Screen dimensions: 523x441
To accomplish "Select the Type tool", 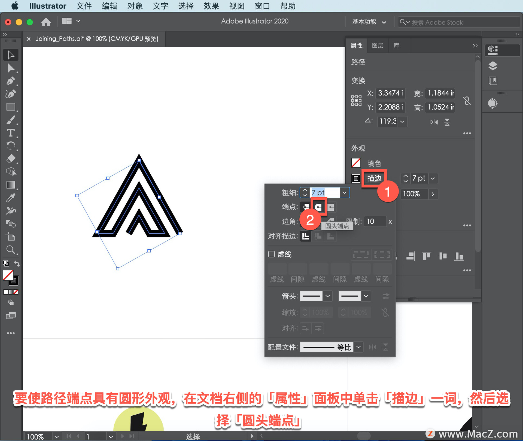I will pos(11,133).
